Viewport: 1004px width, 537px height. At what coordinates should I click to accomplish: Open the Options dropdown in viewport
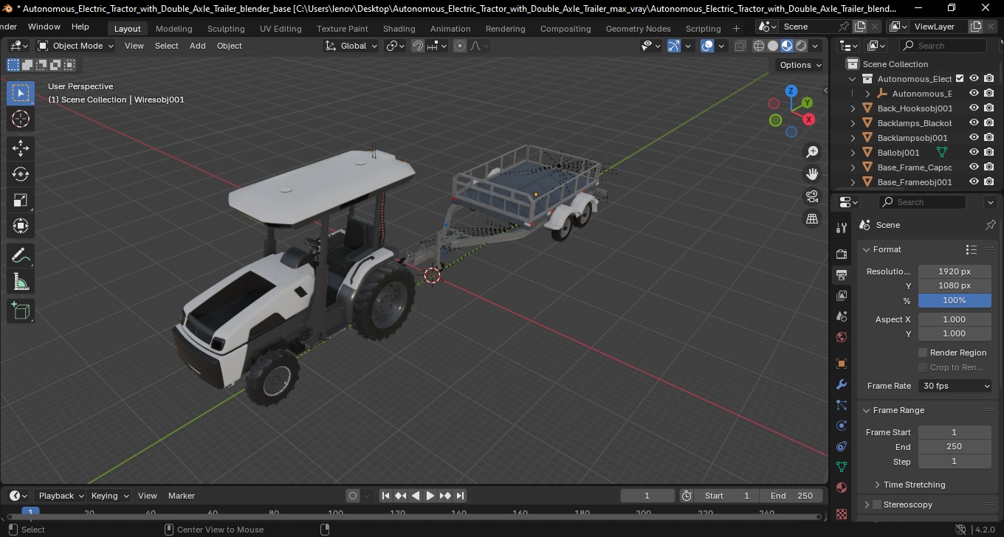(801, 65)
